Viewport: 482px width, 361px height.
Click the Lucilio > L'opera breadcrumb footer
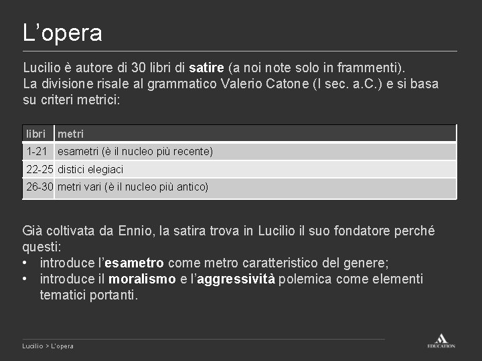pos(48,346)
